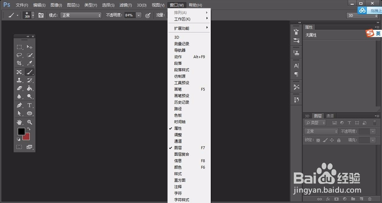Image resolution: width=382 pixels, height=203 pixels.
Task: Open the 滤镜(T) menu
Action: 126,5
